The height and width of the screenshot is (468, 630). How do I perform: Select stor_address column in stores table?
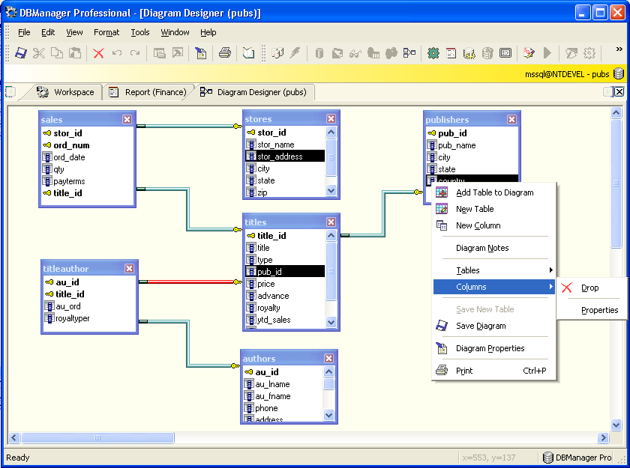click(x=285, y=156)
